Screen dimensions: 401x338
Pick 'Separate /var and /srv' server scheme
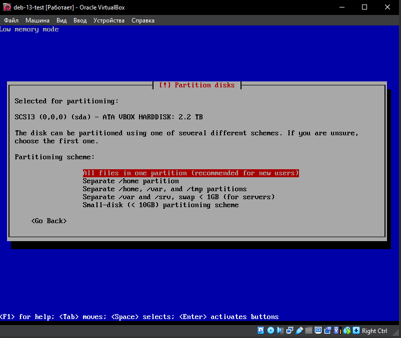(178, 197)
